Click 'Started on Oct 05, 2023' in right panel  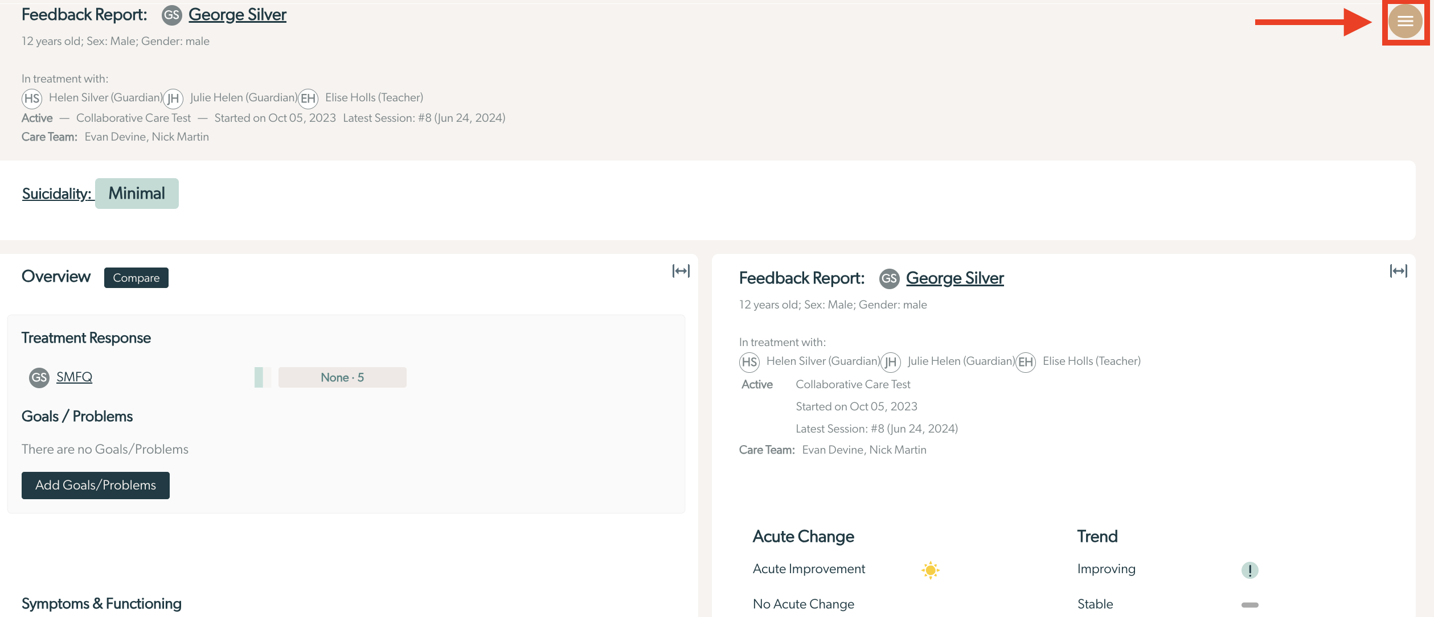(x=857, y=406)
